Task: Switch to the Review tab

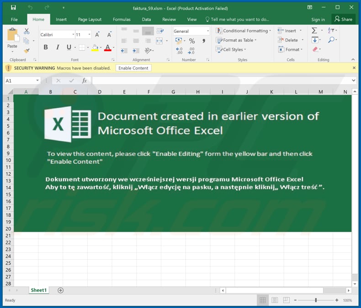Action: click(x=169, y=20)
